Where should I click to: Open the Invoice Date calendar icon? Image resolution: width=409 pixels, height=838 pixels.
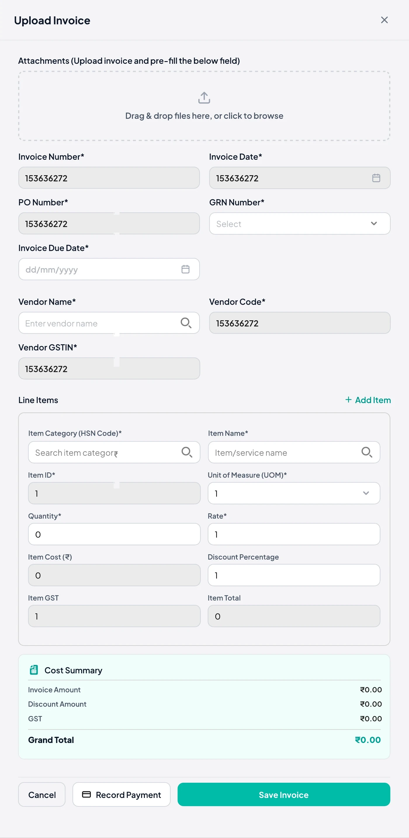376,178
